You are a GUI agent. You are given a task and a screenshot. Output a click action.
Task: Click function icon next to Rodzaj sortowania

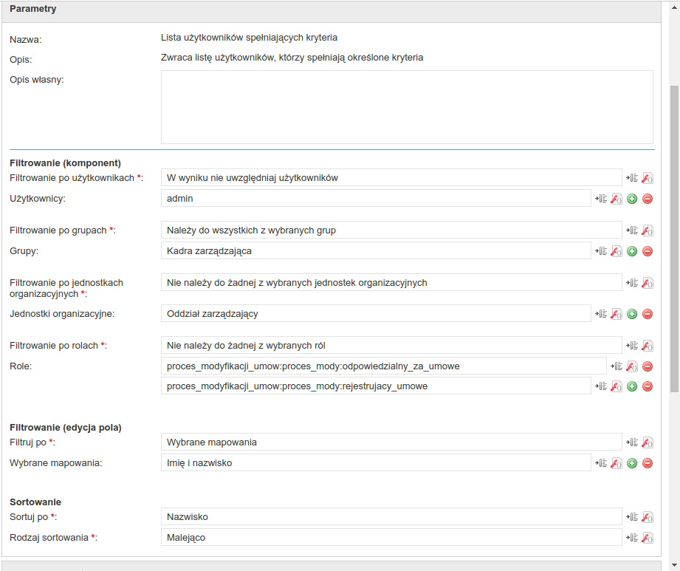647,538
